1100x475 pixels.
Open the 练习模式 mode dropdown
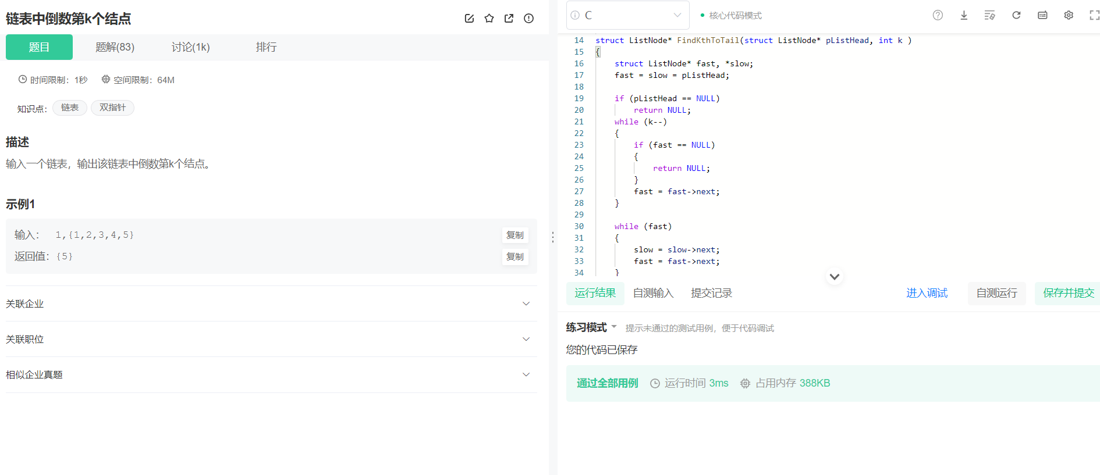pyautogui.click(x=591, y=327)
